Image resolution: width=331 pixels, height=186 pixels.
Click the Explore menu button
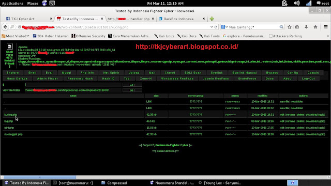click(x=12, y=73)
